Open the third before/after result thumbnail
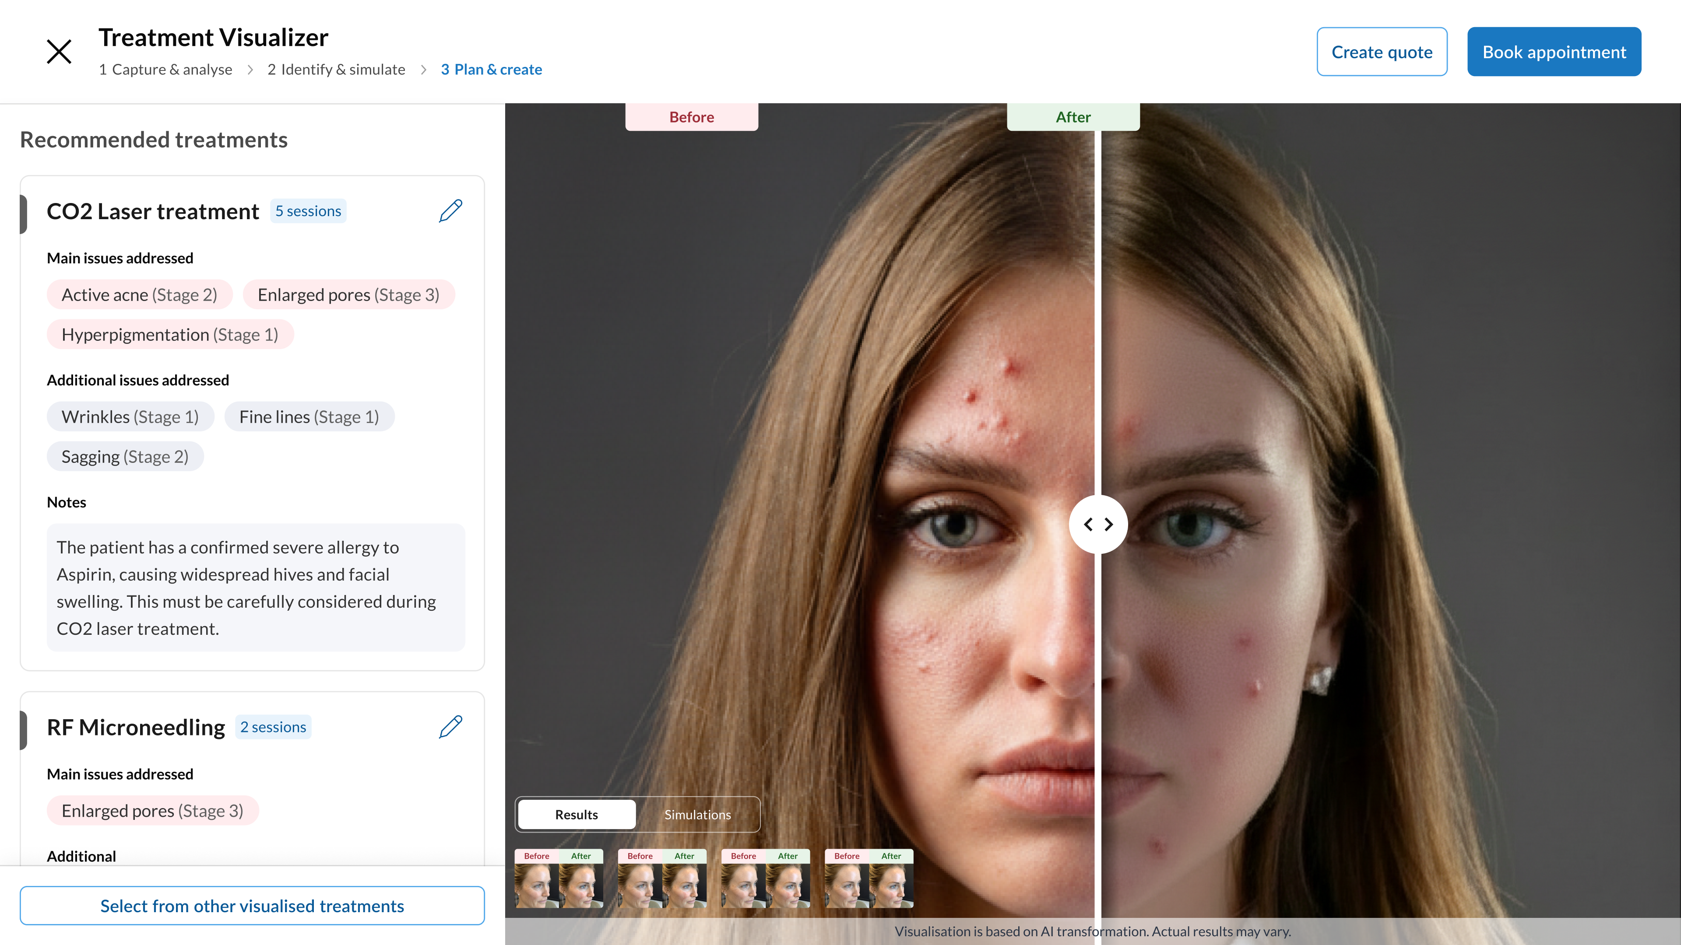This screenshot has height=945, width=1681. tap(766, 878)
